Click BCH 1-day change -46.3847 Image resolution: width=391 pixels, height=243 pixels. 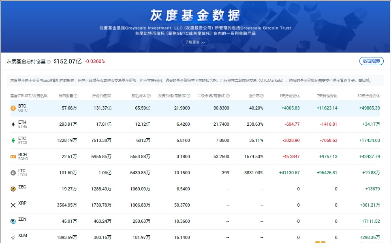pos(291,157)
